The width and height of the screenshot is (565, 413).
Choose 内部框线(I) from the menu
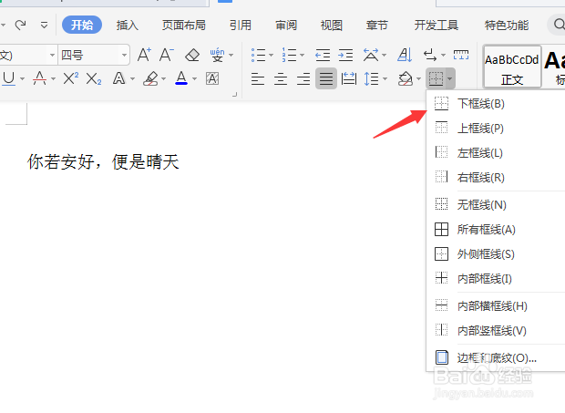[x=496, y=279]
